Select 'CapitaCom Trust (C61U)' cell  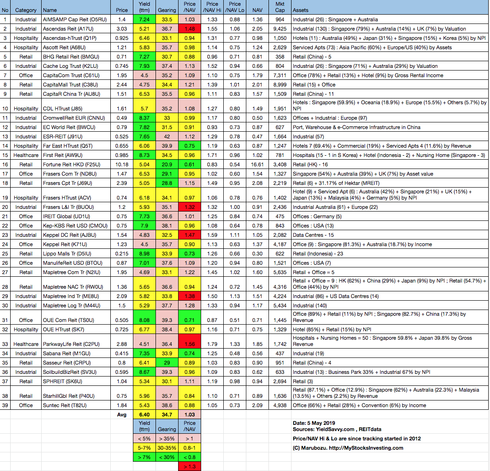[76, 75]
